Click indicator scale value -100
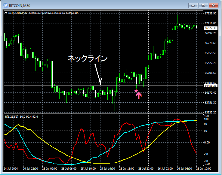 point(207,164)
